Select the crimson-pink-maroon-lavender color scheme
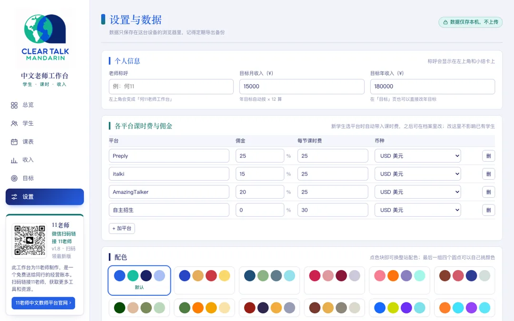 tap(335, 281)
